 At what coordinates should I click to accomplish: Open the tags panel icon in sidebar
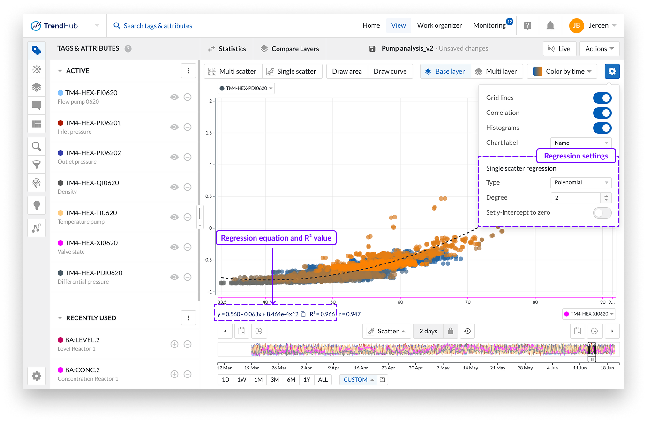[x=37, y=51]
